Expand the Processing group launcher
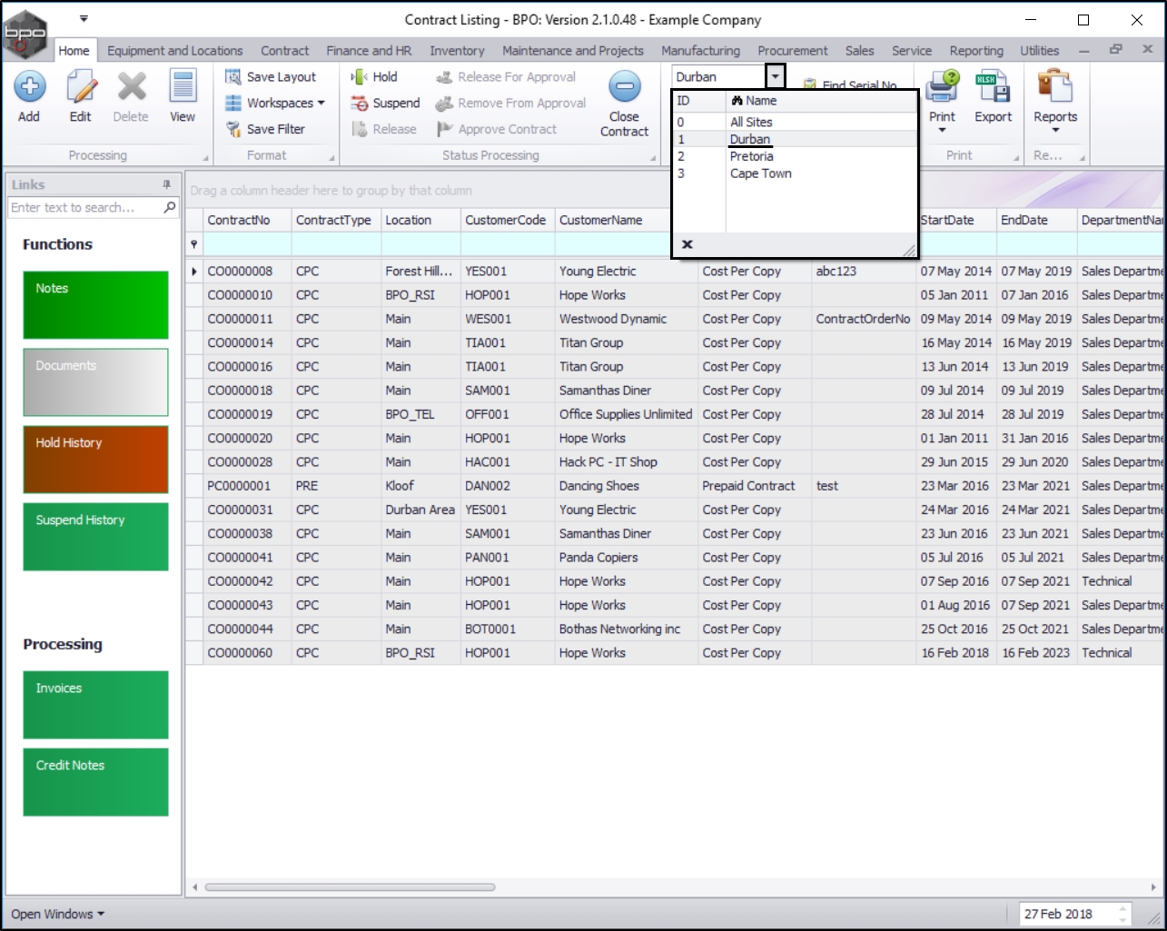This screenshot has height=931, width=1167. coord(206,159)
